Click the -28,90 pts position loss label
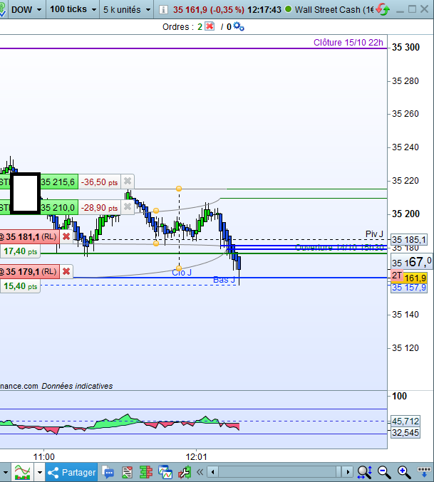434x482 pixels. tap(99, 208)
